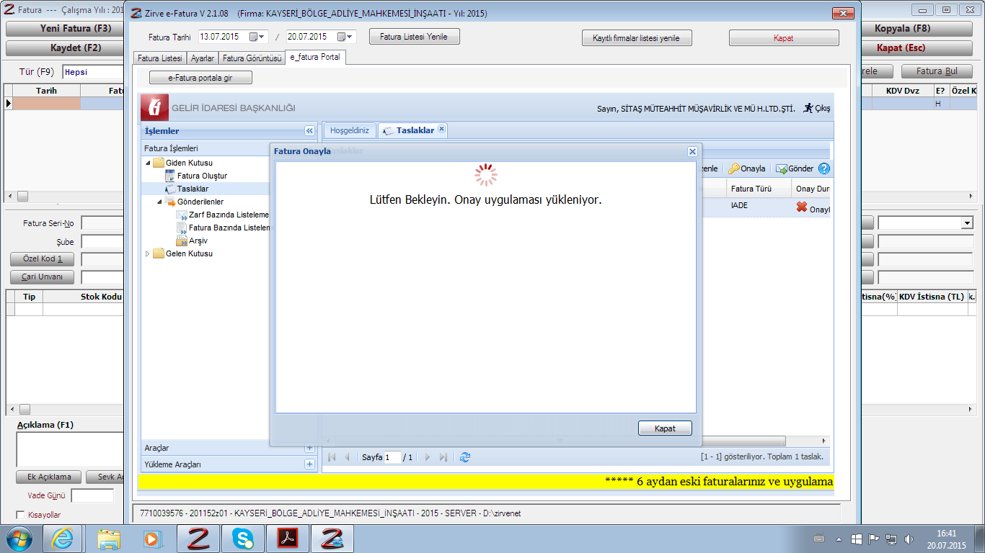Expand the Araçlar section

click(309, 448)
